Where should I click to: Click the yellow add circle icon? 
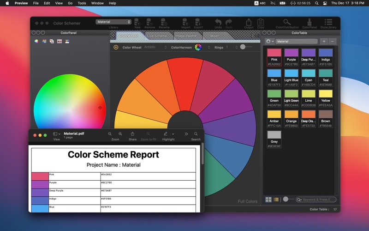point(116,47)
